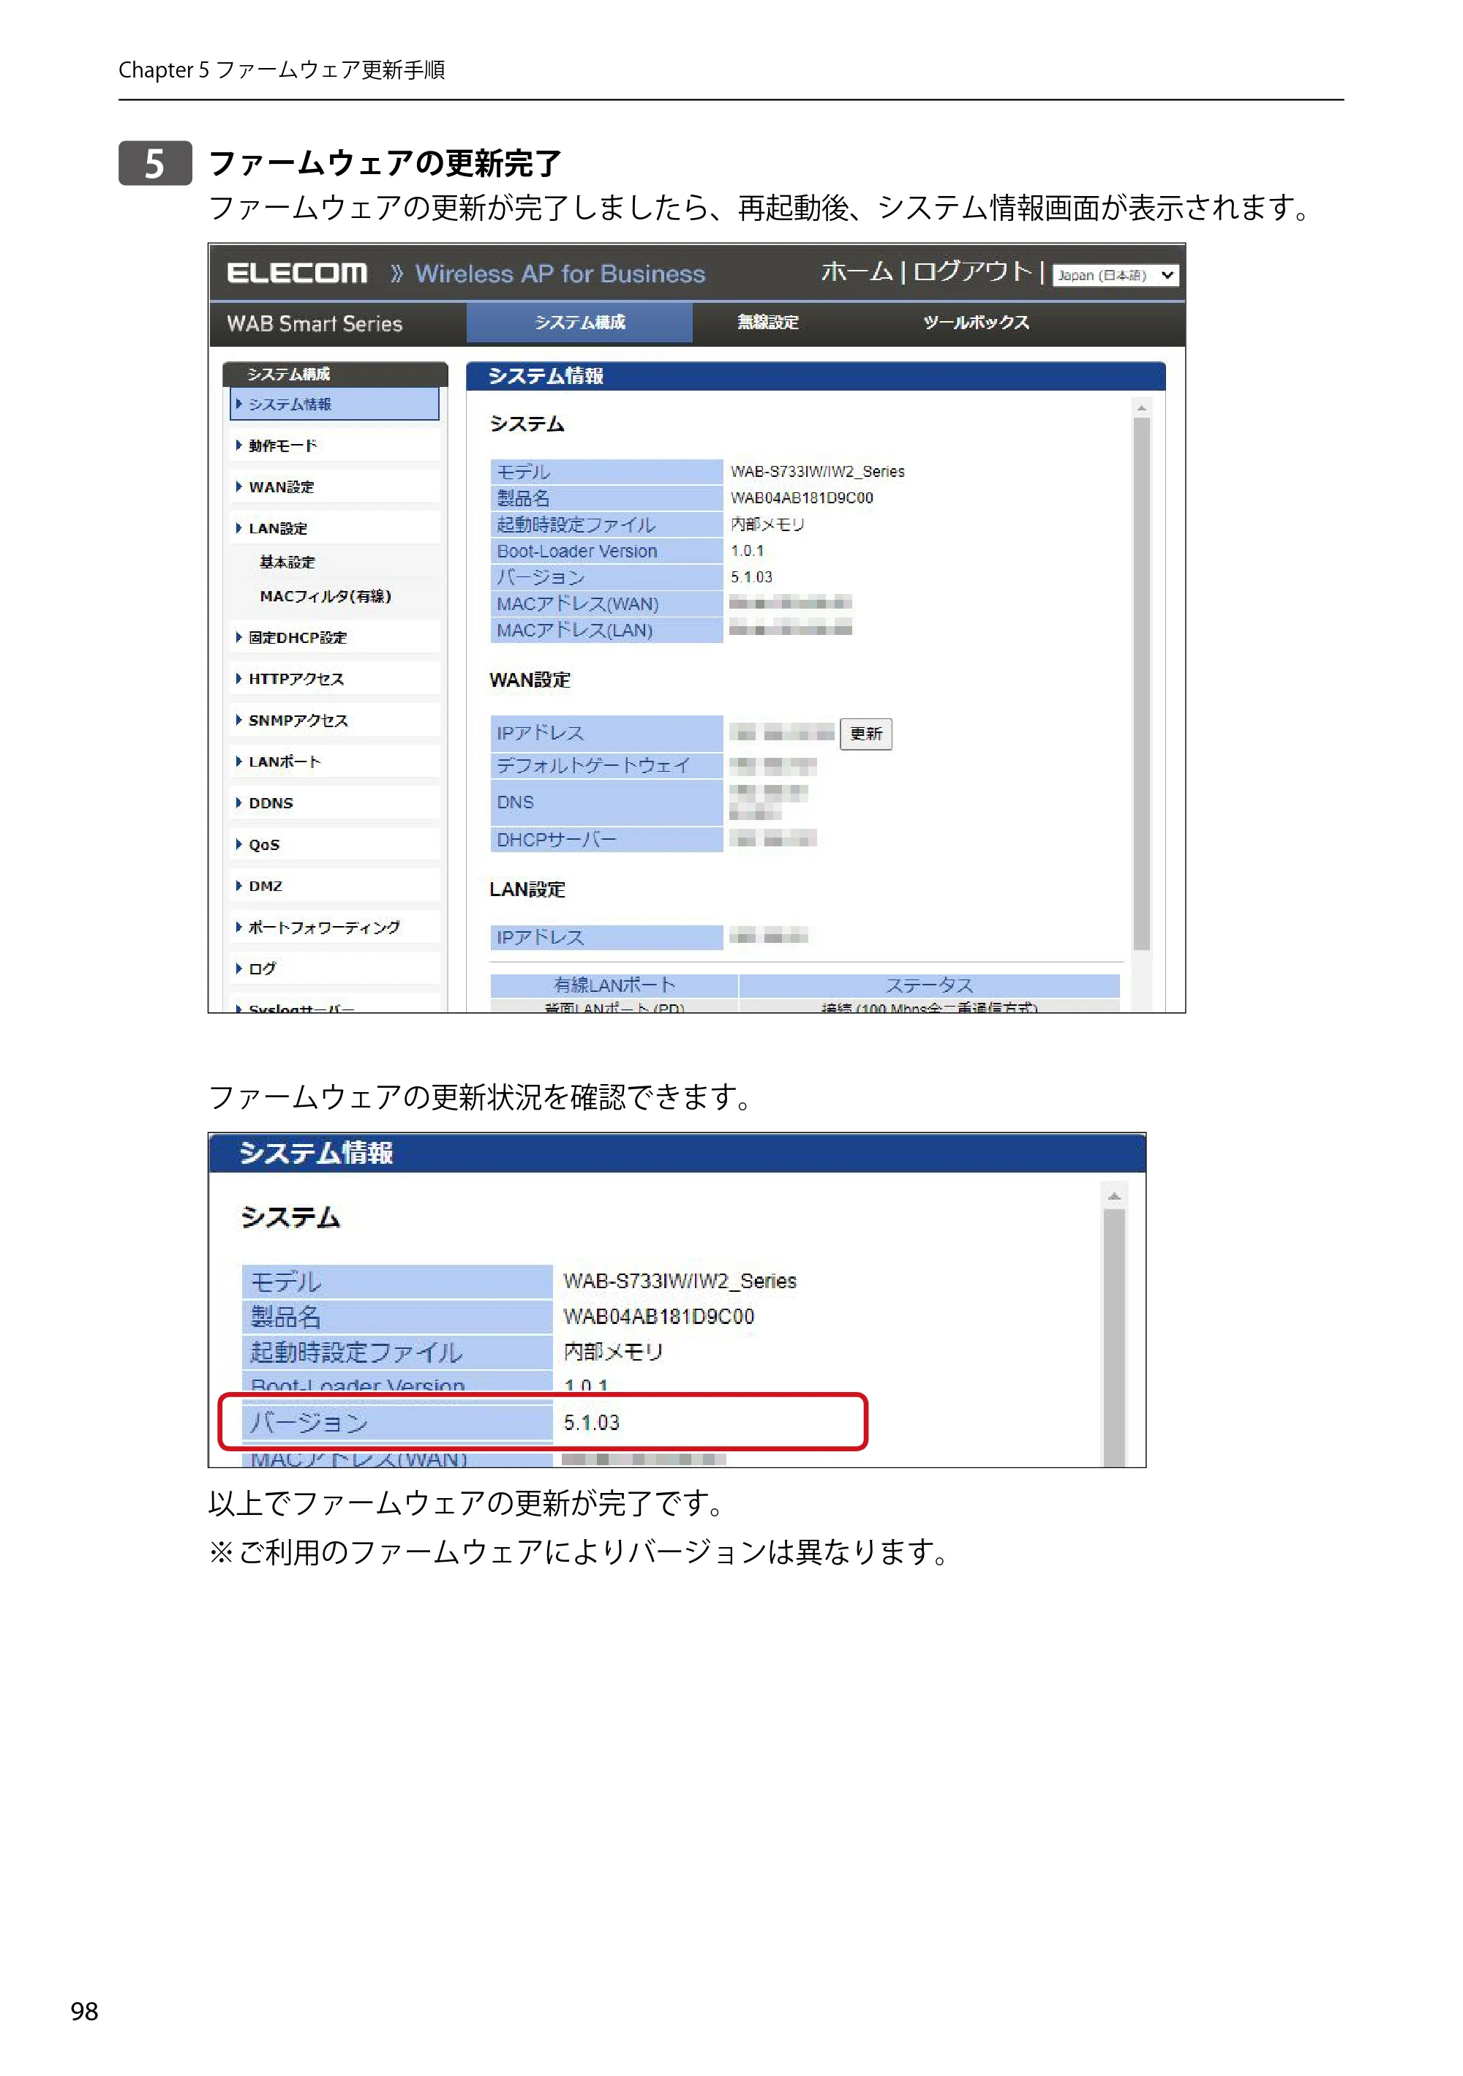The height and width of the screenshot is (2076, 1463).
Task: Open 動作モード in the sidebar
Action: 334,445
